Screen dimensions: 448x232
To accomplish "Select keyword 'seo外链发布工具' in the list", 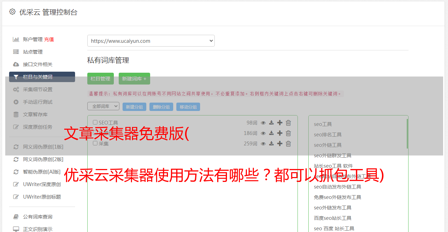I will [x=333, y=208].
